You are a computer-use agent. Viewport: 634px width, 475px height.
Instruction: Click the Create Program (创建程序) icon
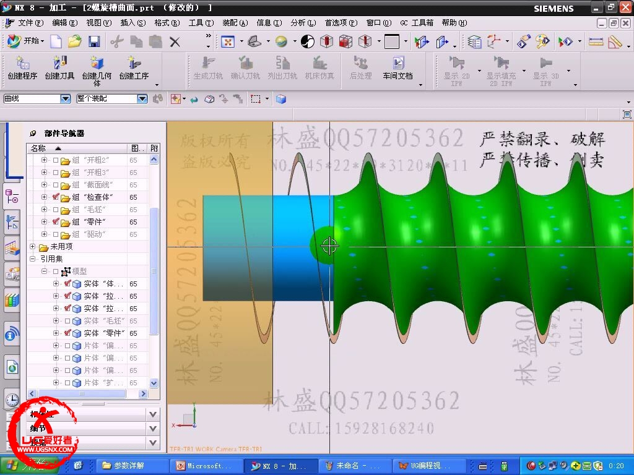22,63
